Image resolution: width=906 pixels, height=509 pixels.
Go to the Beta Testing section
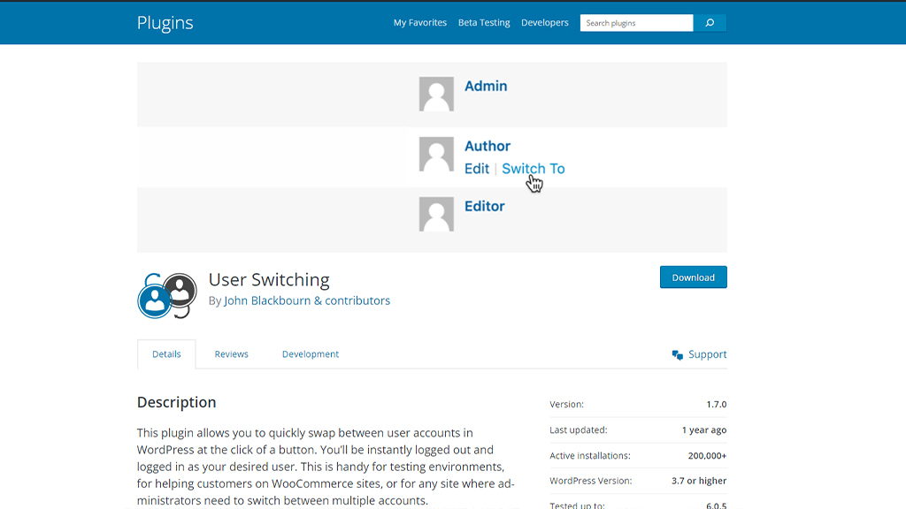[484, 22]
